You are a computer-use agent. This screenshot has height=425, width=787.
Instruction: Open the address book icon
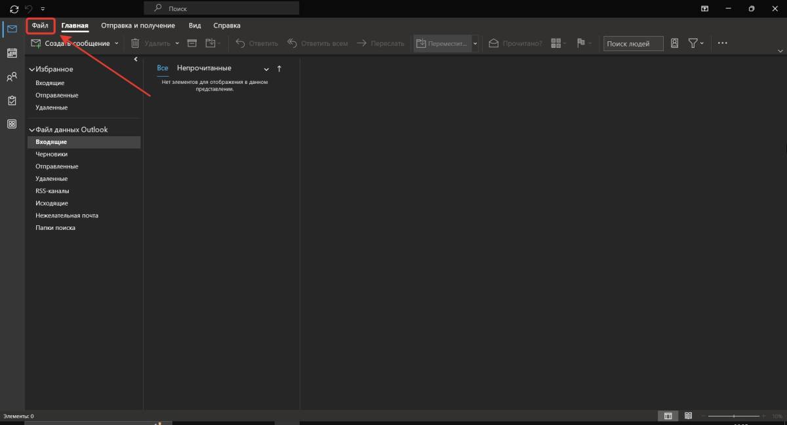(675, 43)
